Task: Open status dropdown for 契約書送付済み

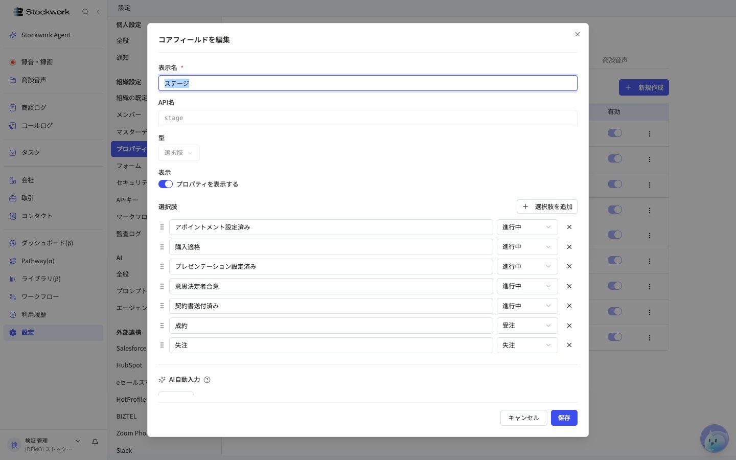Action: pyautogui.click(x=527, y=306)
